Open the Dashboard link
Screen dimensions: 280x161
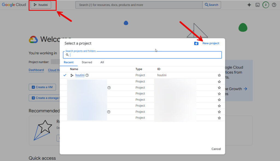click(36, 70)
